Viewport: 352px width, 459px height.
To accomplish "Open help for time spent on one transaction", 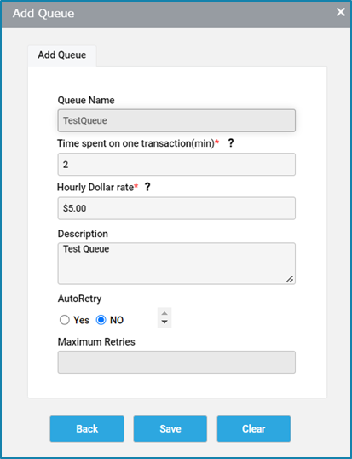I will (231, 143).
